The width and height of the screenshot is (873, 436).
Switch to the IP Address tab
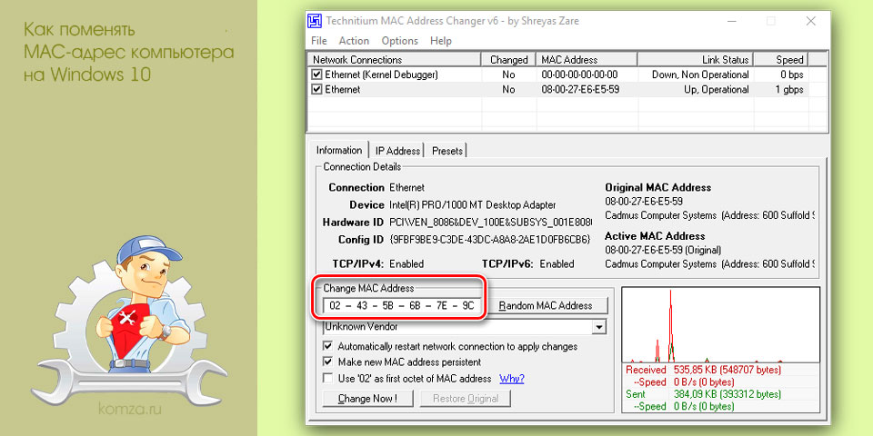tap(397, 151)
